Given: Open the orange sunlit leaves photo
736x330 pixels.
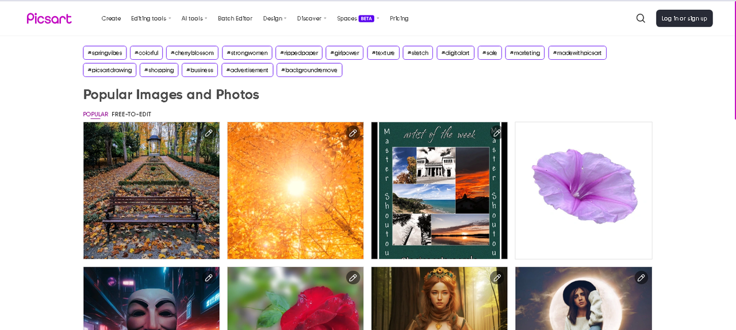Looking at the screenshot, I should 296,190.
